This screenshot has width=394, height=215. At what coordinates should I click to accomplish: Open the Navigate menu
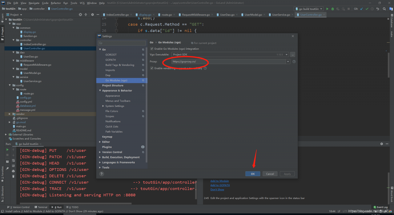click(34, 3)
